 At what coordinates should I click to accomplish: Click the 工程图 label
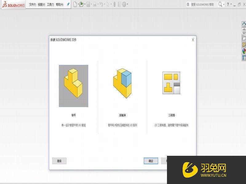coord(172,115)
